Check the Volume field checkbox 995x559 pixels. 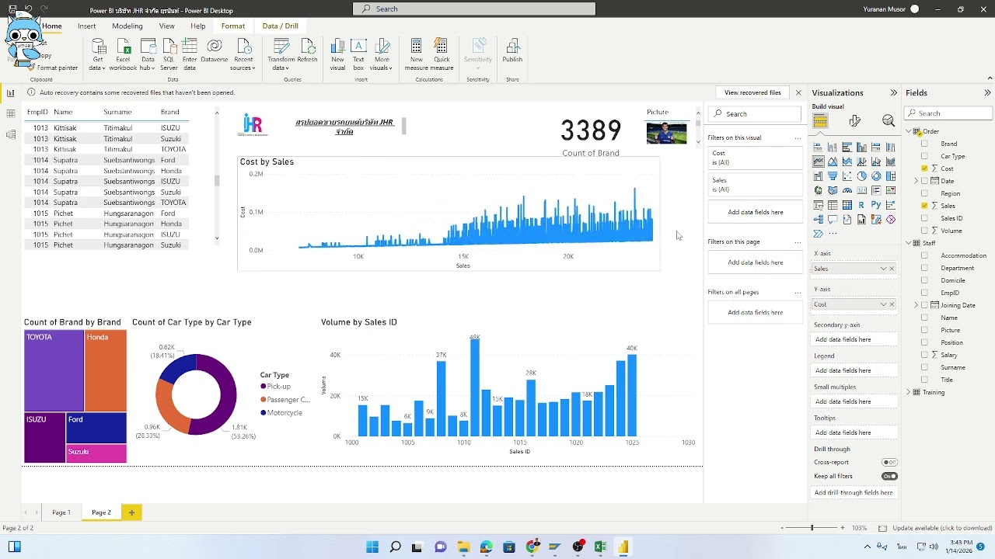pyautogui.click(x=924, y=231)
